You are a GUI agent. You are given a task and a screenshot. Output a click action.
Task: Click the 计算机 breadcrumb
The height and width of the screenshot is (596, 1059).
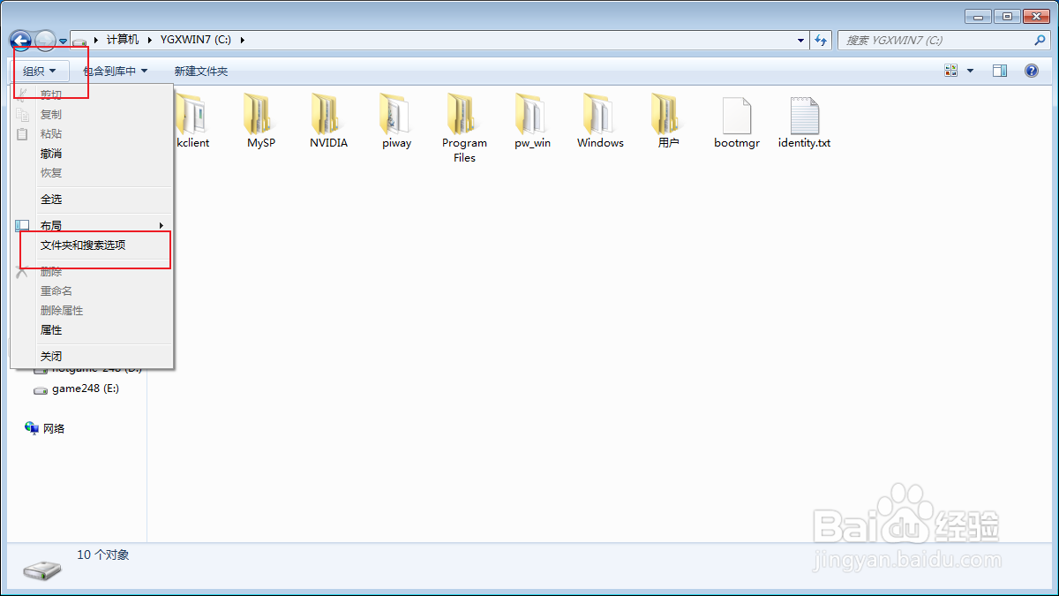pos(123,40)
